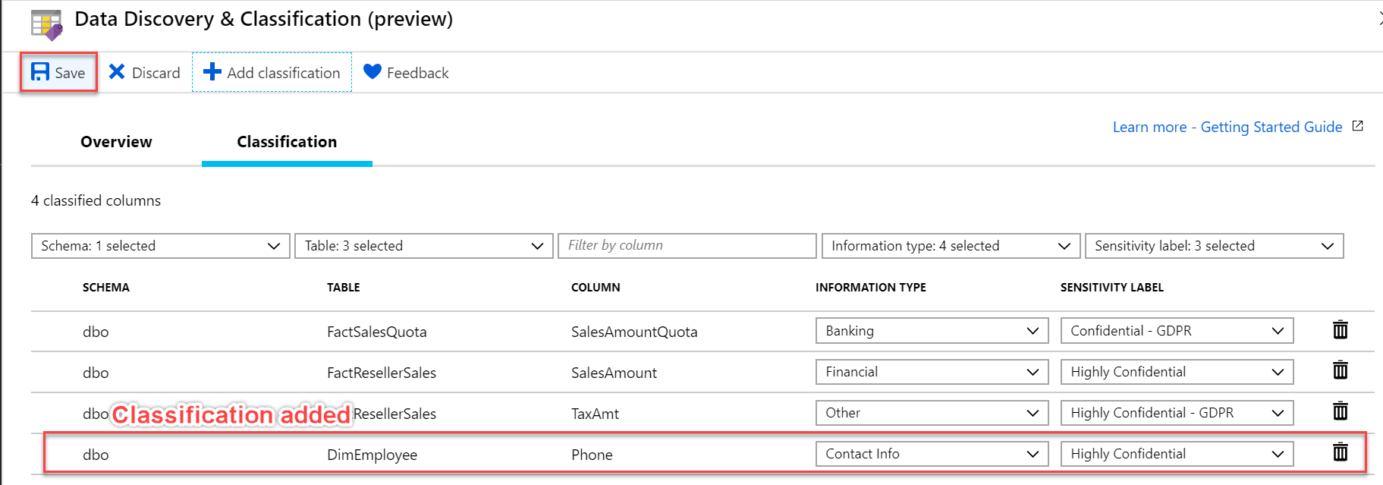Click the Discard X icon
The image size is (1383, 485).
click(117, 72)
